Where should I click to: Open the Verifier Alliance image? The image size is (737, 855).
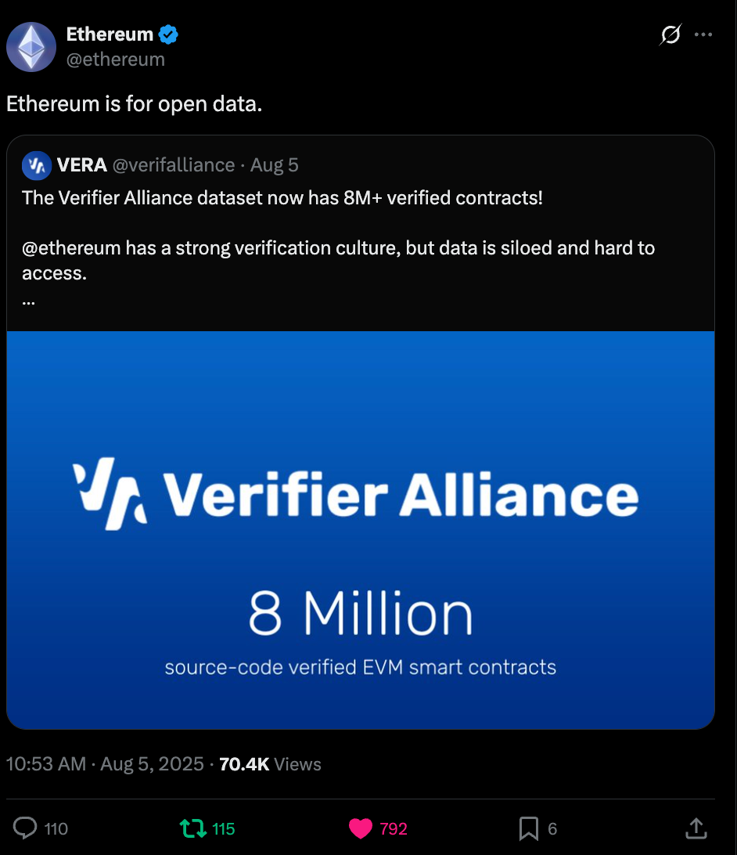tap(361, 529)
